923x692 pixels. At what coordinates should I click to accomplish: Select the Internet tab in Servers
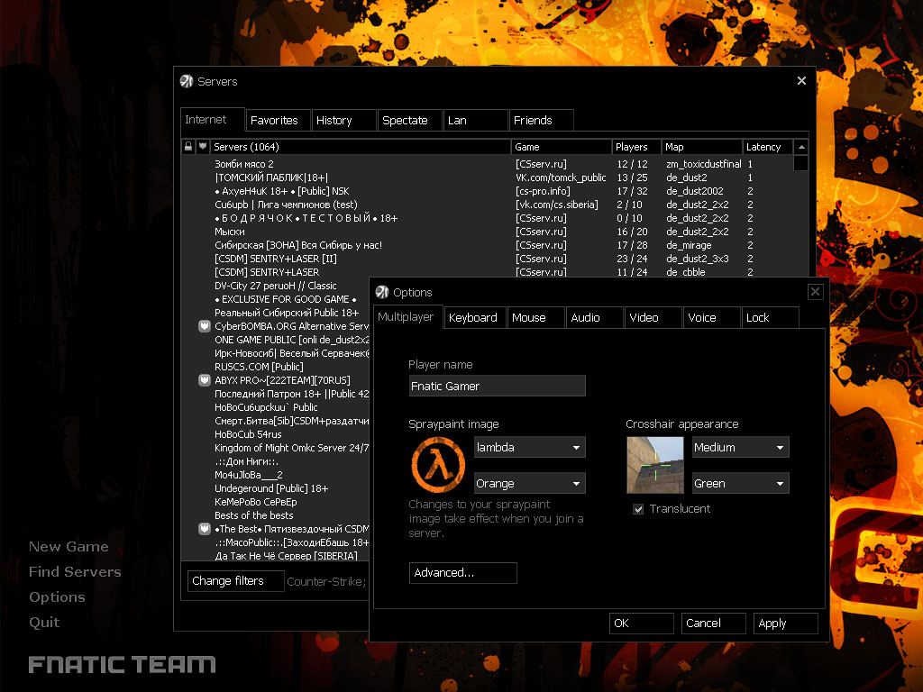(213, 120)
